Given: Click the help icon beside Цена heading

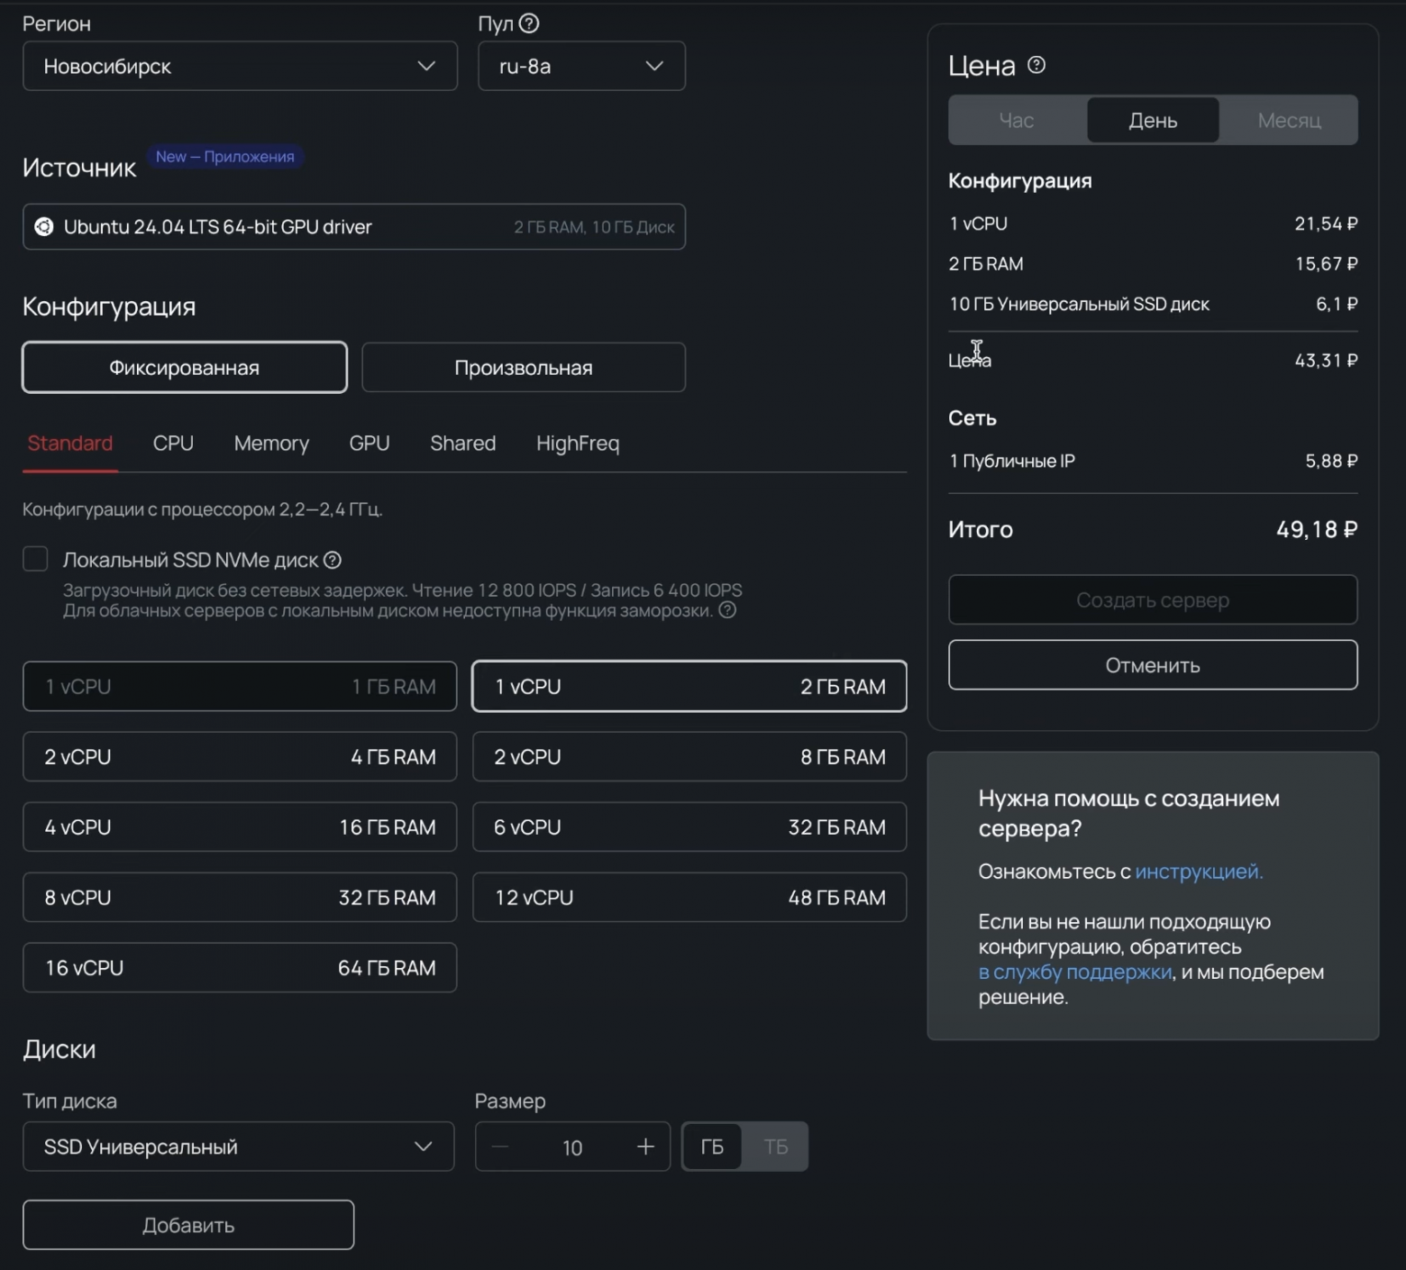Looking at the screenshot, I should click(x=1036, y=65).
